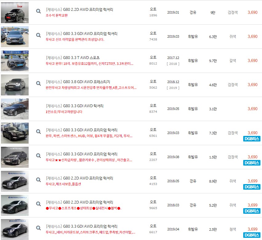The image size is (262, 240).
Task: Click the description '1인소유/무사고차량입니다'
Action: (x=64, y=112)
